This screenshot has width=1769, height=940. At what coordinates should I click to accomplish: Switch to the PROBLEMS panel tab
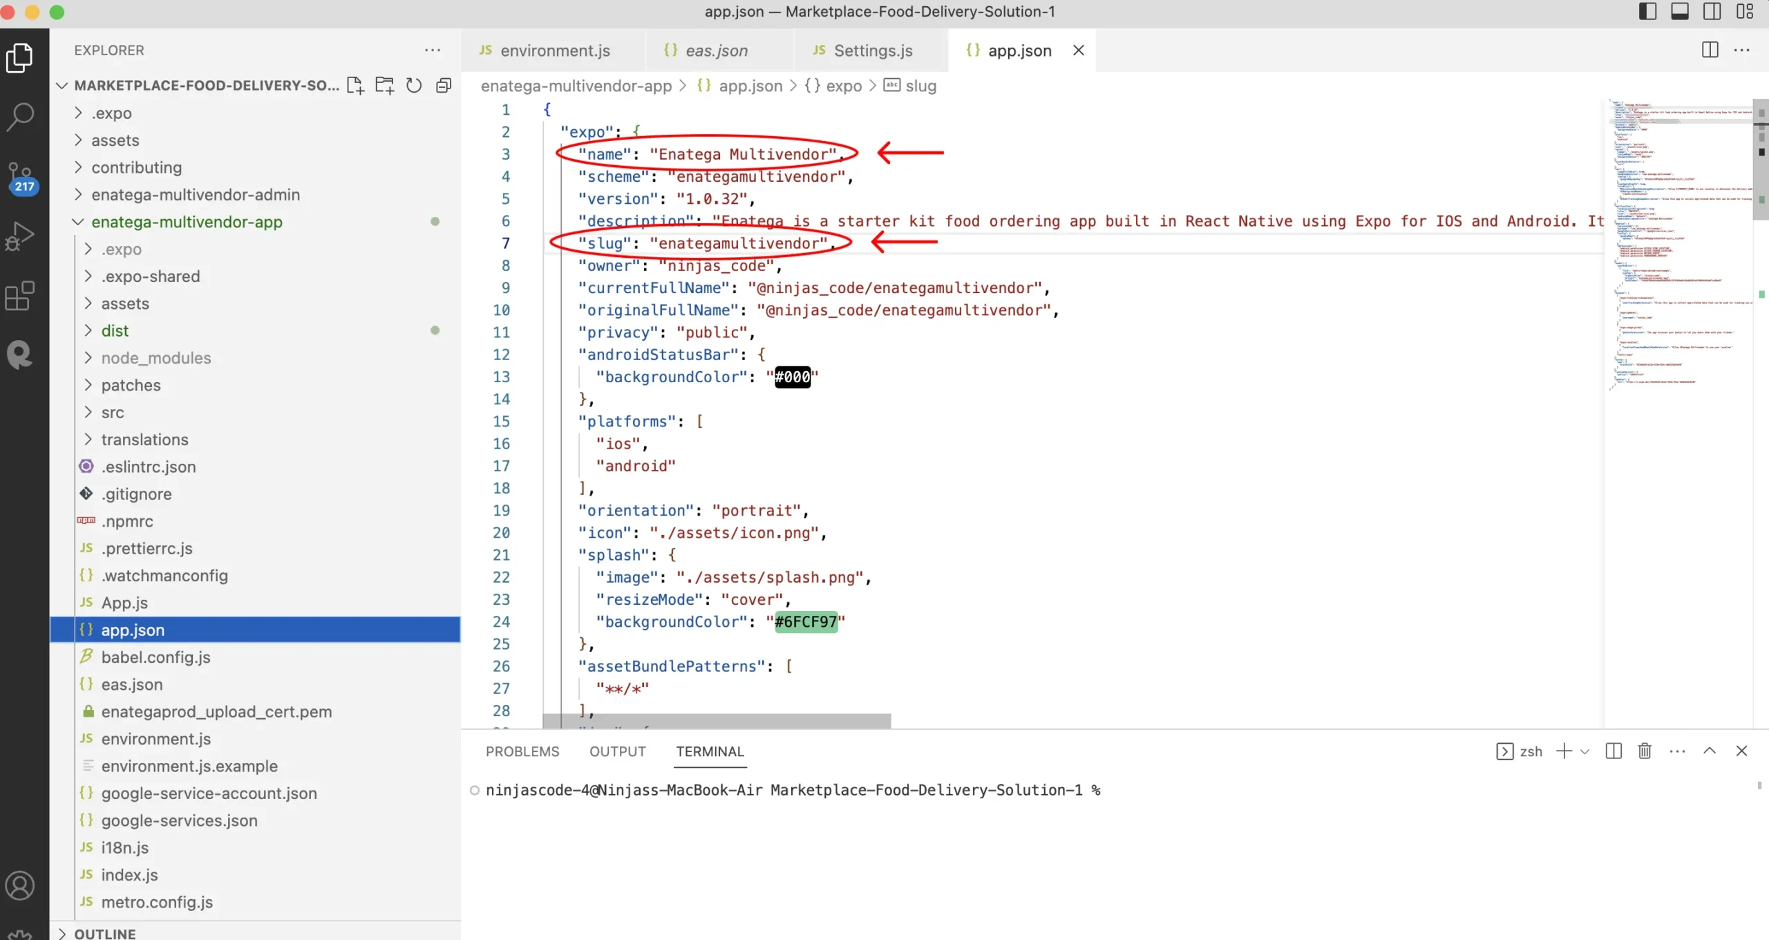point(522,751)
